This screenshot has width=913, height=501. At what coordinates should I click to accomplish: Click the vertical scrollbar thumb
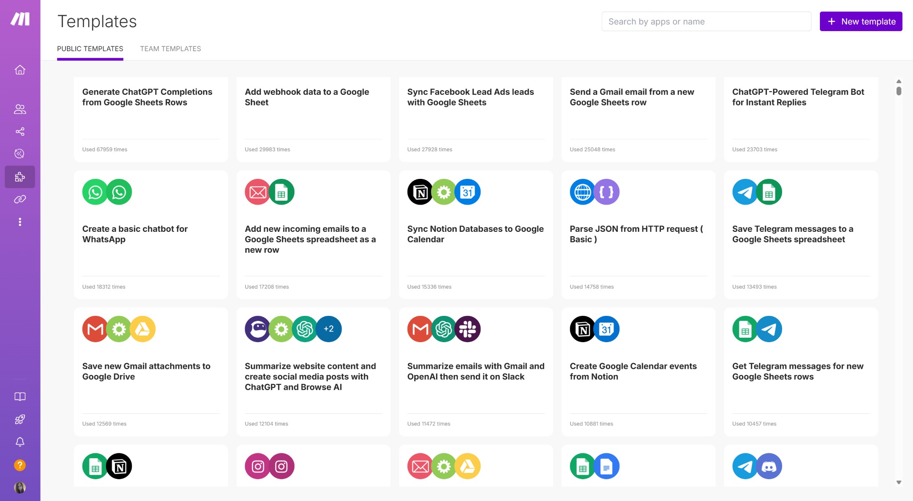tap(899, 91)
